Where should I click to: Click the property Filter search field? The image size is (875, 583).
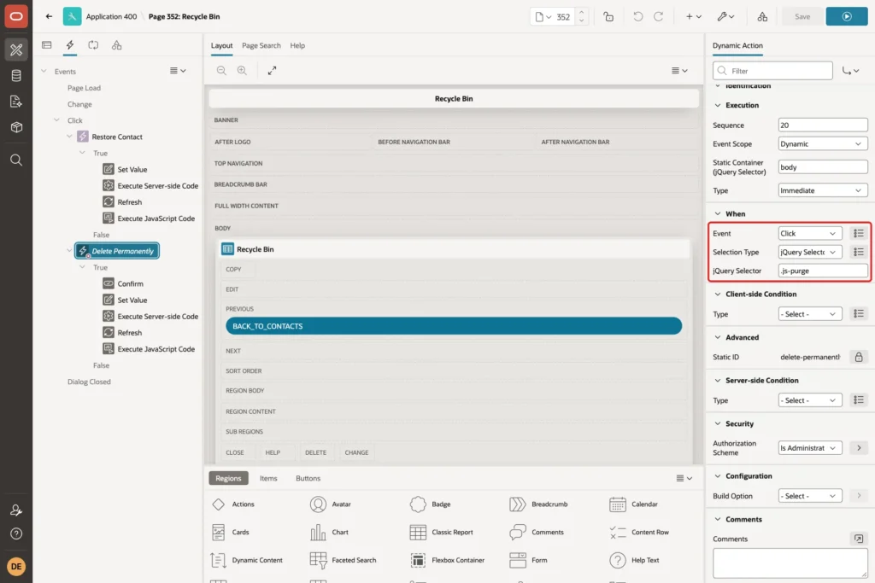772,71
